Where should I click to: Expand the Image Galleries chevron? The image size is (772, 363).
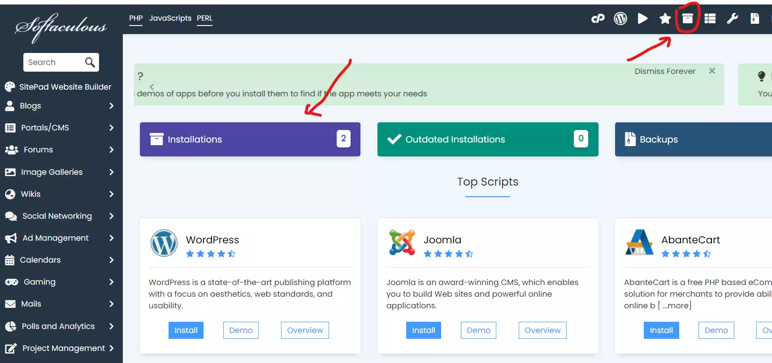pyautogui.click(x=111, y=172)
